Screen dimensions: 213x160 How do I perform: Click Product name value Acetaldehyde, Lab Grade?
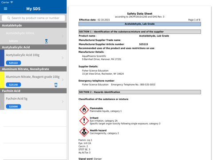click(154, 36)
